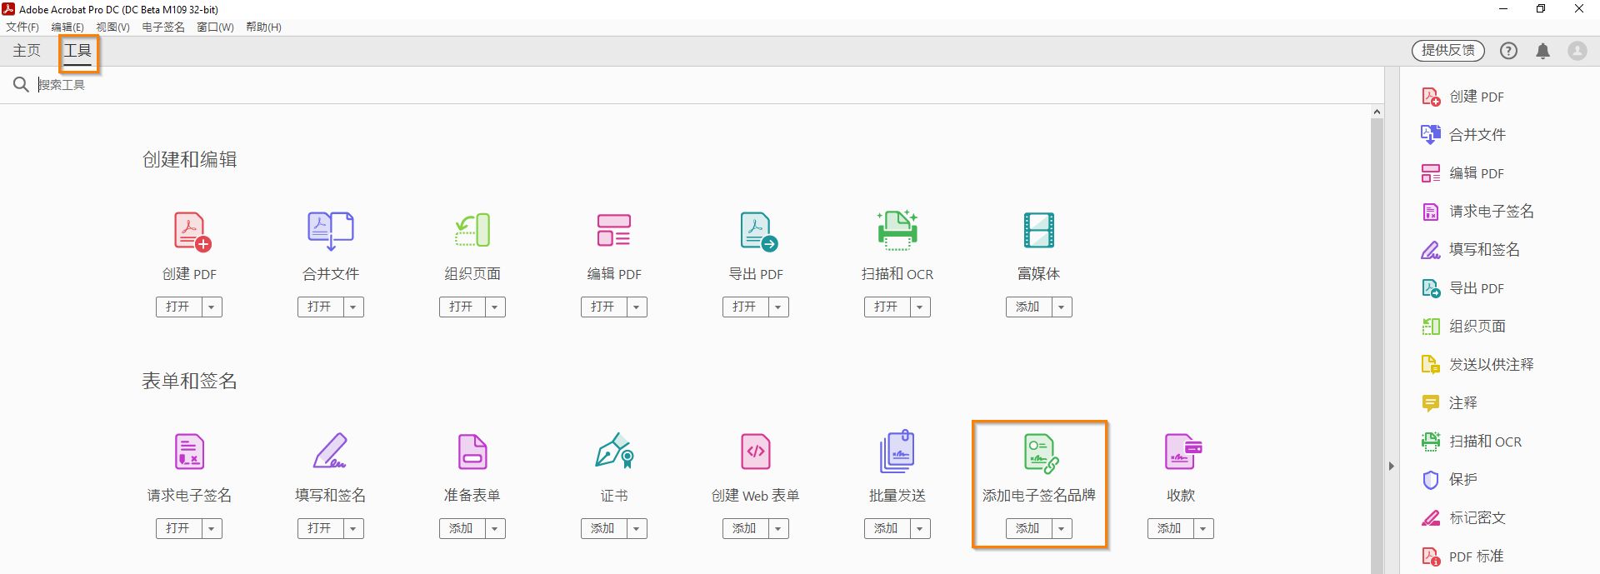
Task: Expand dropdown arrow under 收款
Action: pyautogui.click(x=1203, y=529)
